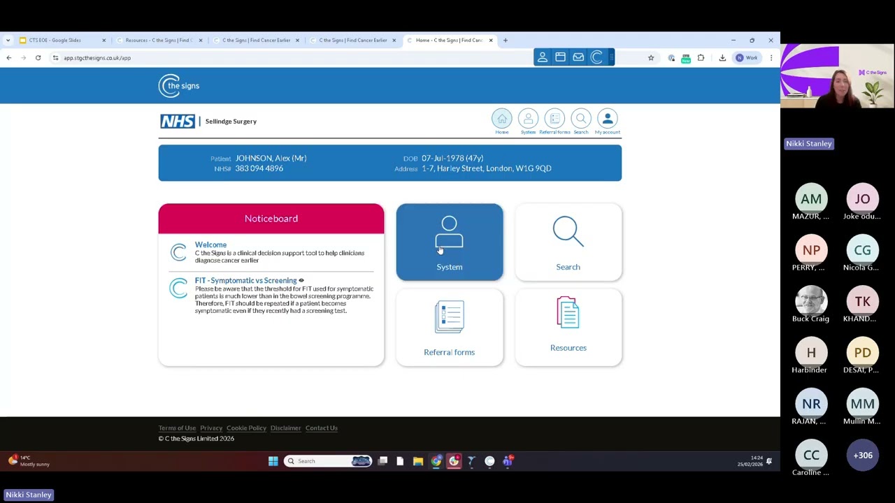Open the Work profile button in browser
The height and width of the screenshot is (503, 895).
click(x=747, y=58)
